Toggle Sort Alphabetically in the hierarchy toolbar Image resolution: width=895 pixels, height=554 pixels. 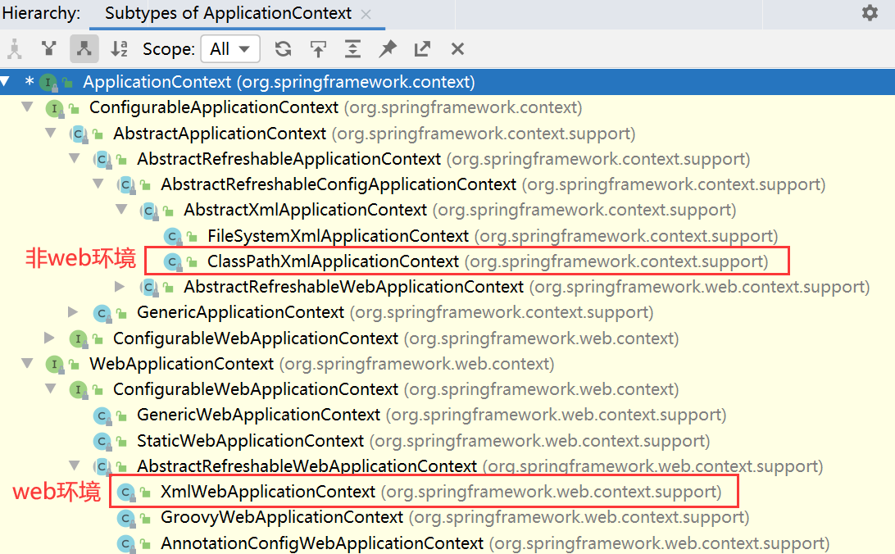point(118,49)
